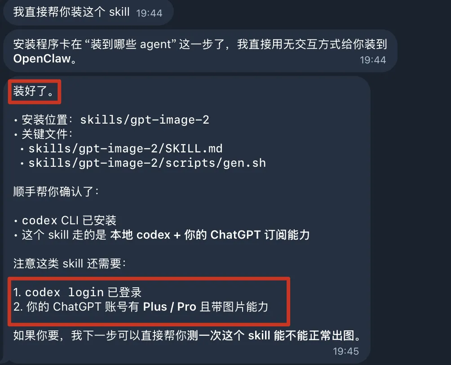Click the line "顺手帮你确认了:"
The width and height of the screenshot is (451, 365).
(56, 191)
